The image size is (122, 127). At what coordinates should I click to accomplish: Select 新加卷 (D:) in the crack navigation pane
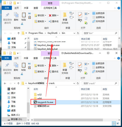[14, 119]
